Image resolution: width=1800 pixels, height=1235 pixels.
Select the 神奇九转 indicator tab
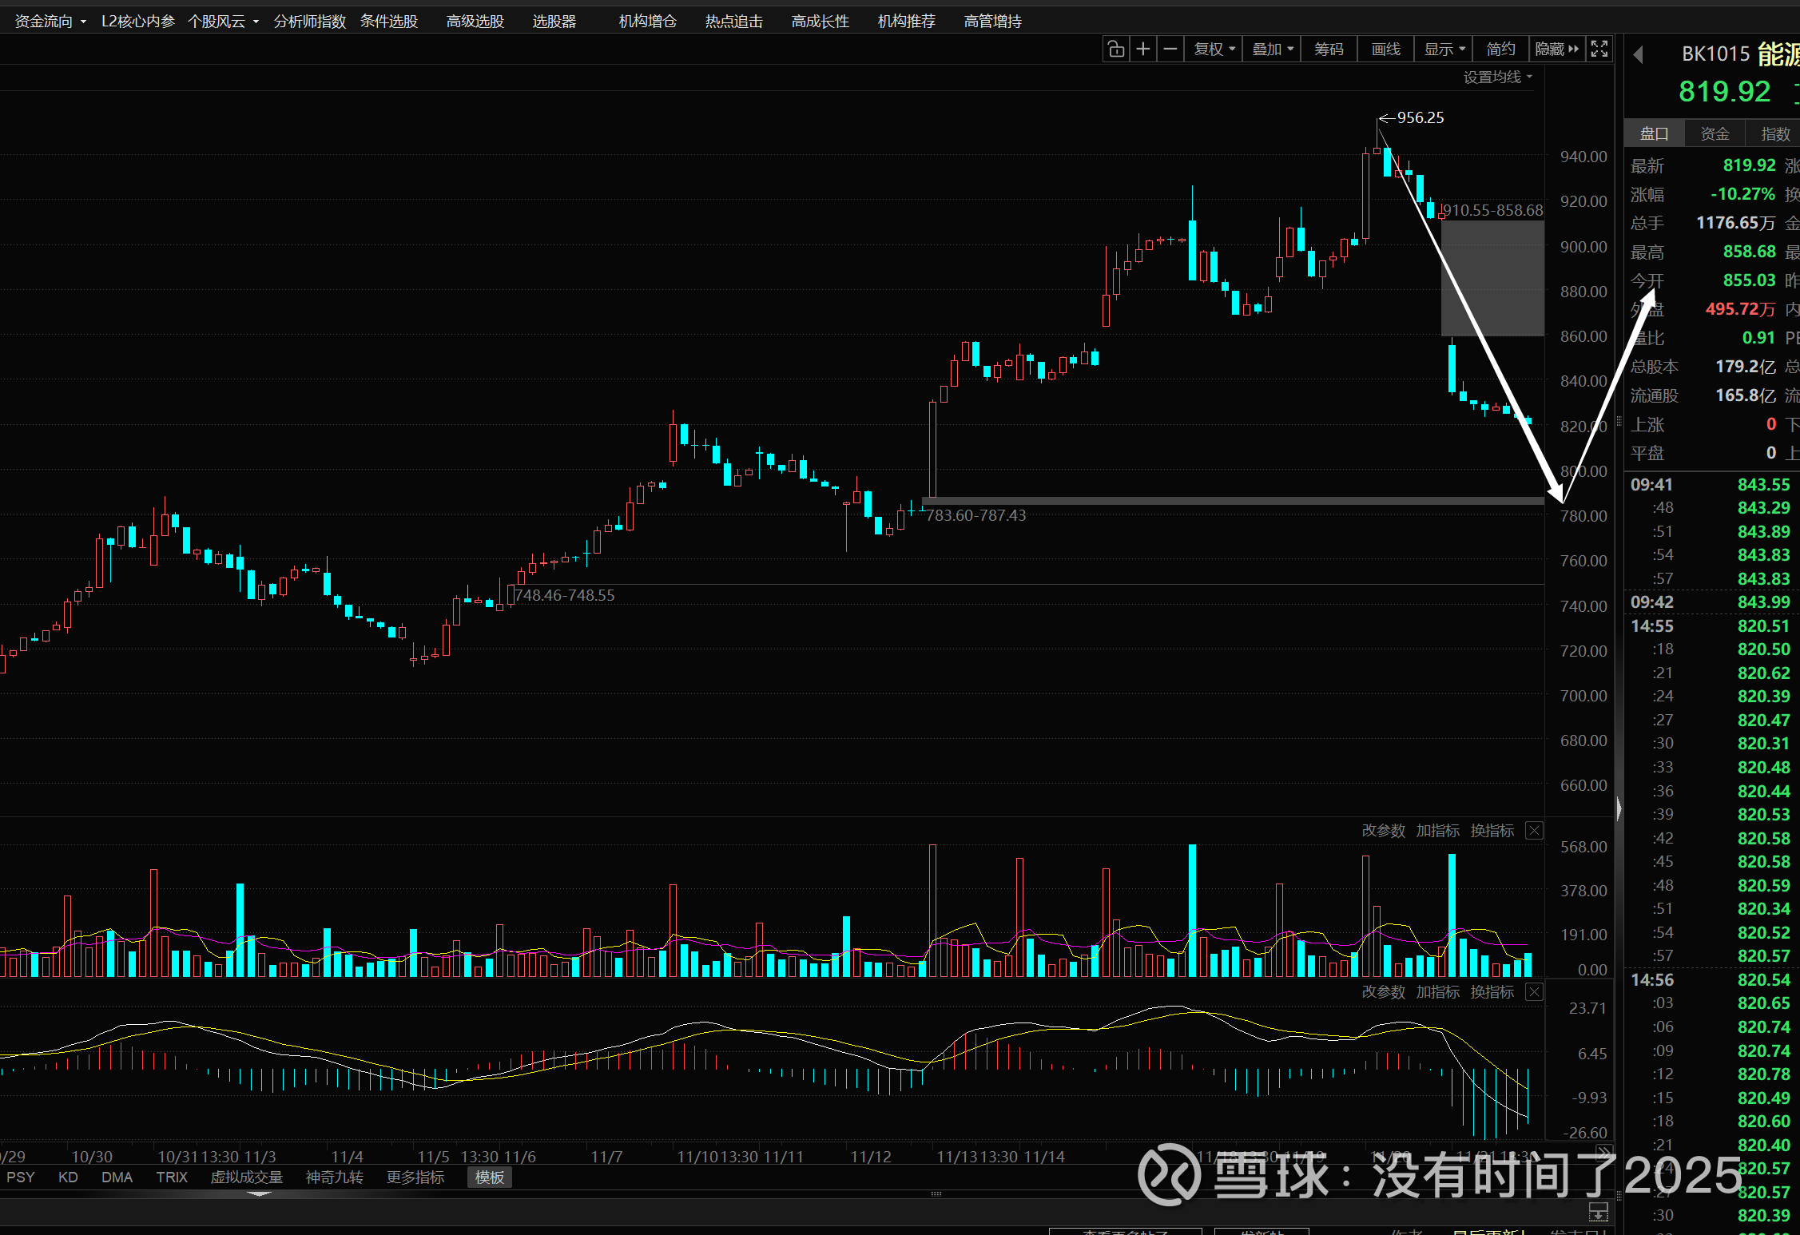pos(334,1177)
